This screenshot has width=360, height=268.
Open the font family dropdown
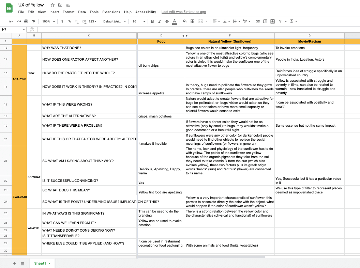pyautogui.click(x=115, y=21)
